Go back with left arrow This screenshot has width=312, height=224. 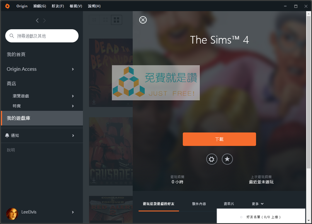(37, 20)
